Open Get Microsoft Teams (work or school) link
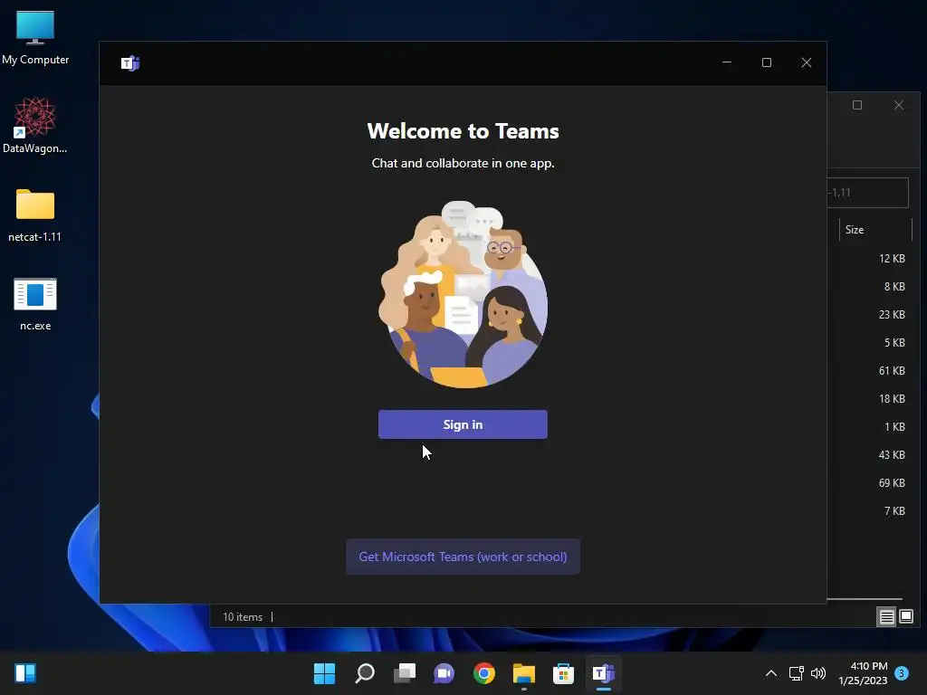The image size is (927, 695). click(x=463, y=557)
